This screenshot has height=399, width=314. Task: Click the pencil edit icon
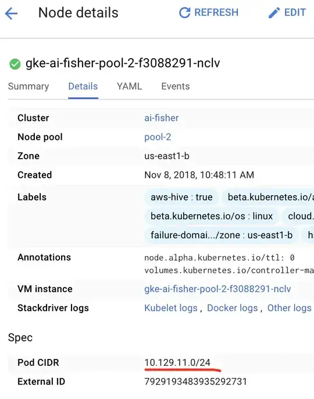[x=274, y=13]
